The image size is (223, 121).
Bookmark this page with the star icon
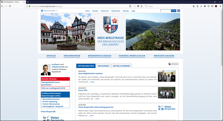click(141, 6)
